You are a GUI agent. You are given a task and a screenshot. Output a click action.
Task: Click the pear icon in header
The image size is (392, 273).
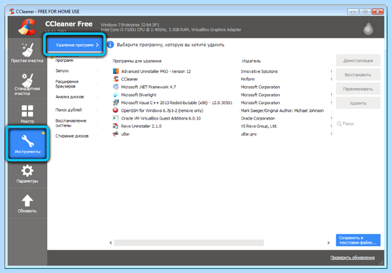(x=368, y=27)
